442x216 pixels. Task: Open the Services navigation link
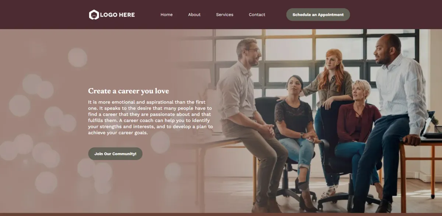pos(225,15)
